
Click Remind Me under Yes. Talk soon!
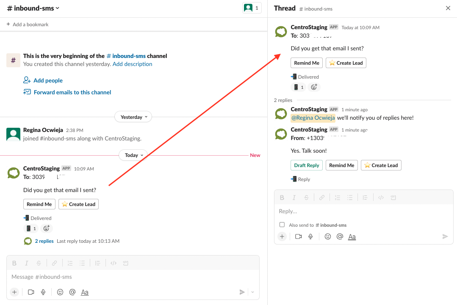coord(341,165)
